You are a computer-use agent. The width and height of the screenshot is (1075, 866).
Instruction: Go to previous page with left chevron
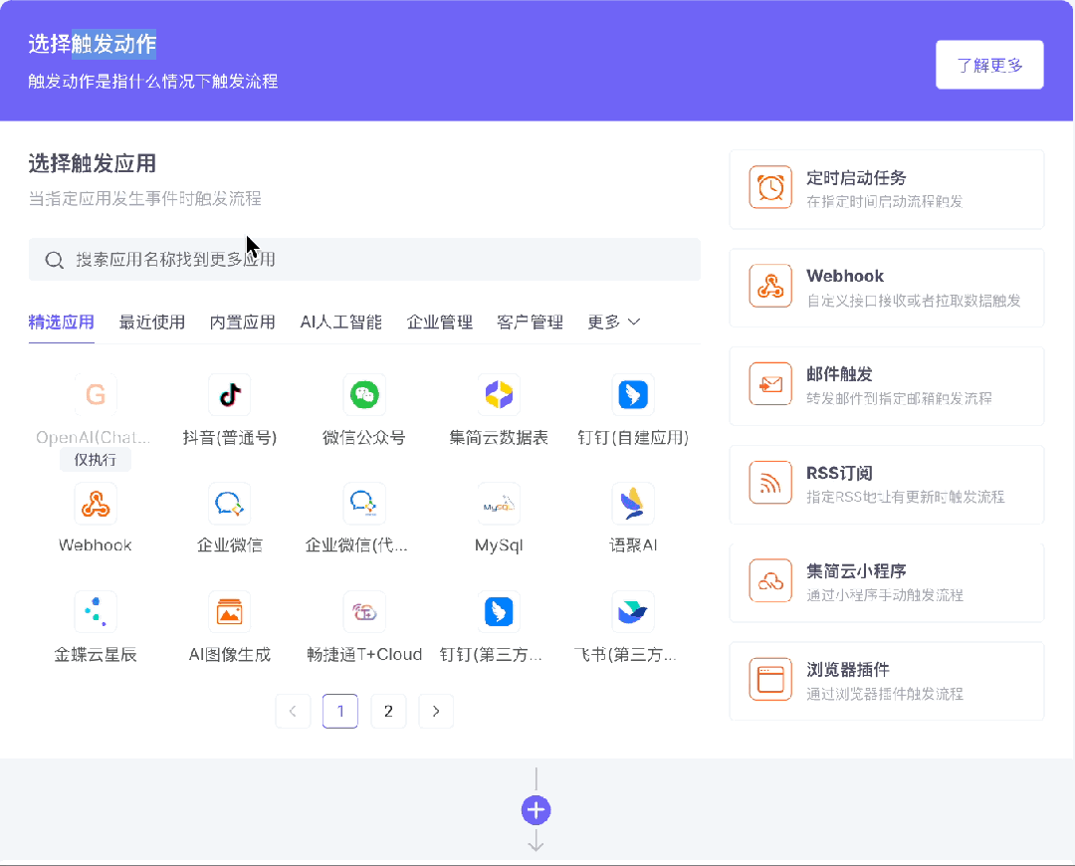coord(293,711)
